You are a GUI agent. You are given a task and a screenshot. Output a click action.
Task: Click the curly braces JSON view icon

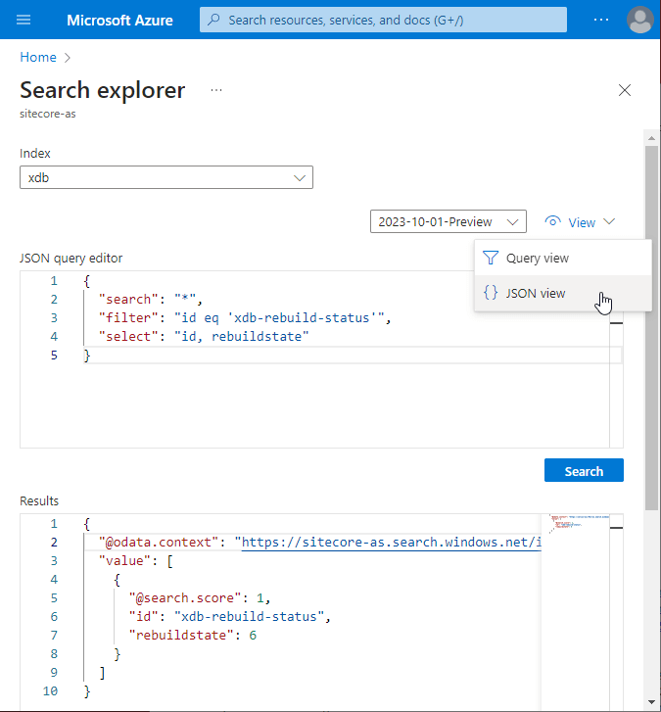coord(491,293)
